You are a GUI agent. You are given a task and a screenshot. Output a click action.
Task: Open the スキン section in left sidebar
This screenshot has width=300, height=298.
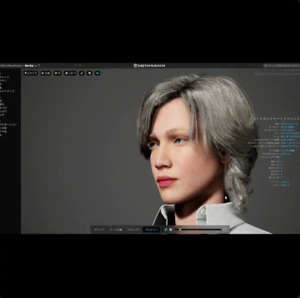pos(3,81)
